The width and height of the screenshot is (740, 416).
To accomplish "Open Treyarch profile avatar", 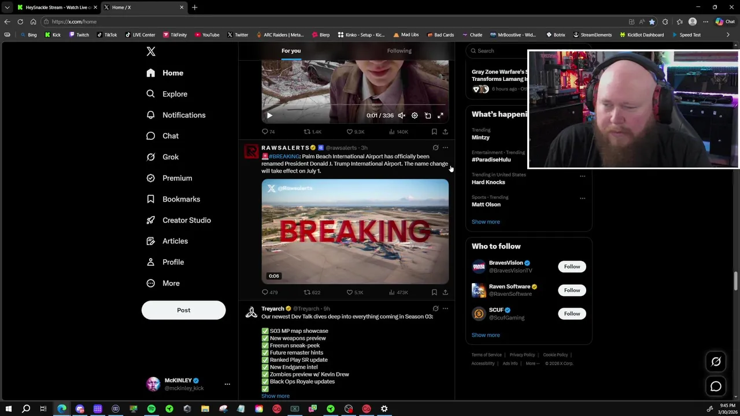I will pos(251,313).
